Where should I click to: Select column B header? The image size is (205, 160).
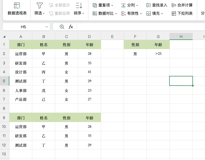(44, 36)
